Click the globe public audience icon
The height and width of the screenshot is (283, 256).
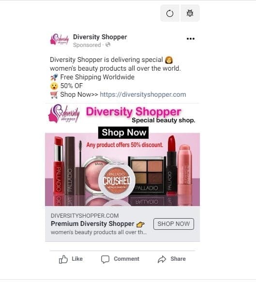tap(108, 45)
